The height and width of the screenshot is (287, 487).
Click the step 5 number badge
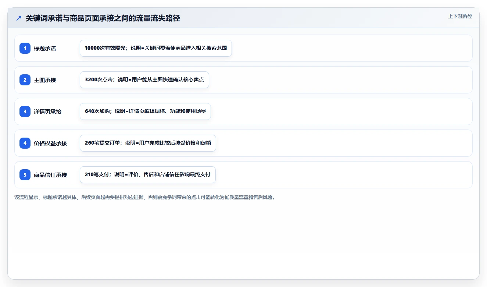pos(25,175)
